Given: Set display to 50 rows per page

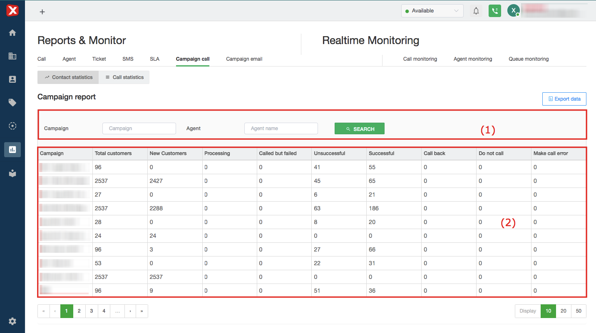Looking at the screenshot, I should (x=579, y=311).
